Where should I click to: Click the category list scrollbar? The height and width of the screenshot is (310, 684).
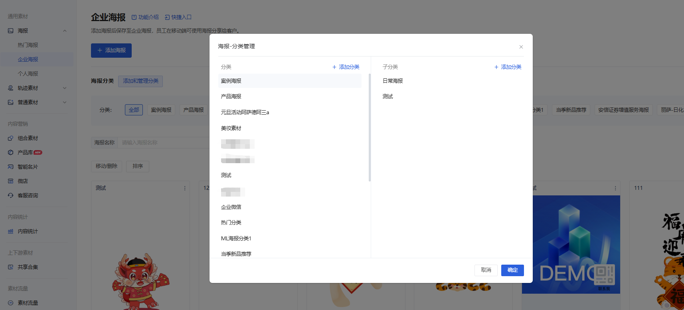point(370,127)
